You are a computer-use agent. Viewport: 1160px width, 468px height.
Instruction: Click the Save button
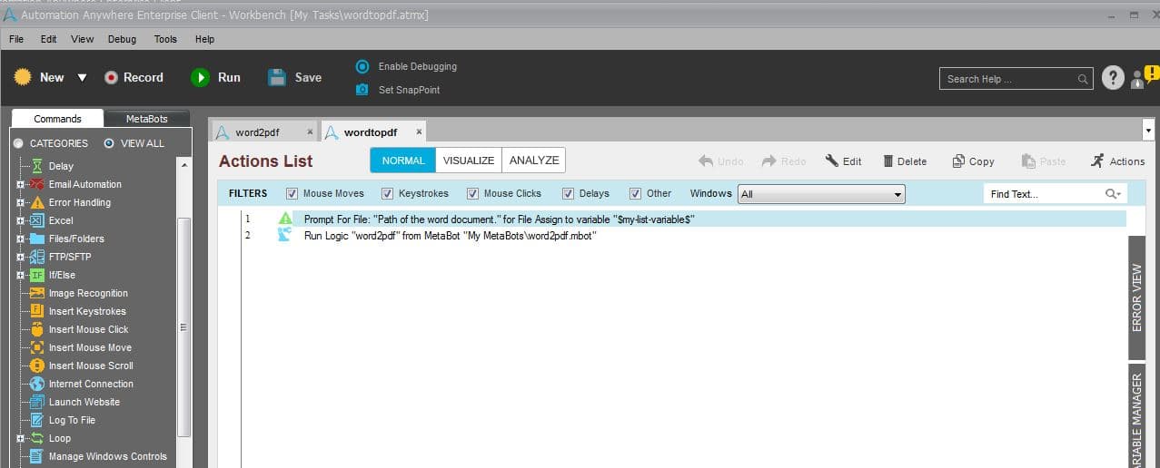[295, 78]
